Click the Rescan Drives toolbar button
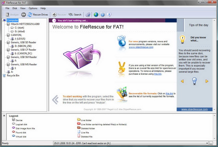Viewport: 218px width, 147px height. click(37, 14)
